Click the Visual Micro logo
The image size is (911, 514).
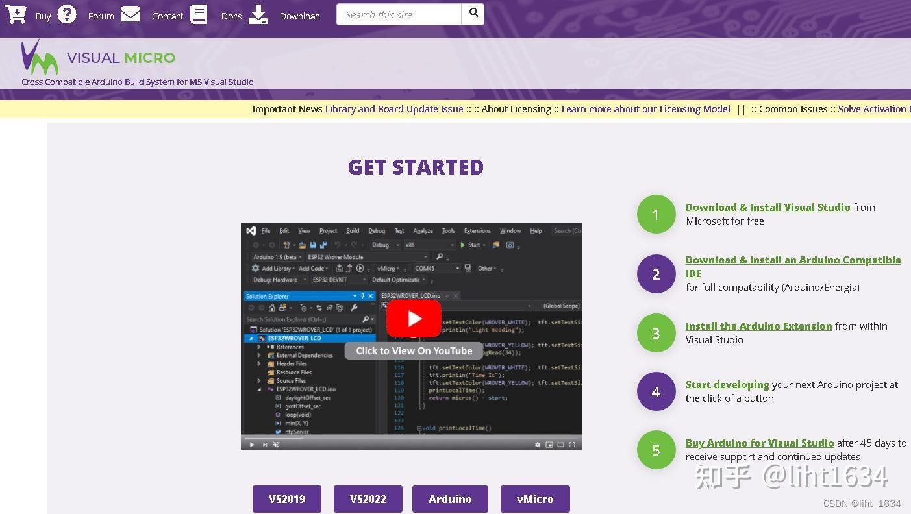click(40, 60)
